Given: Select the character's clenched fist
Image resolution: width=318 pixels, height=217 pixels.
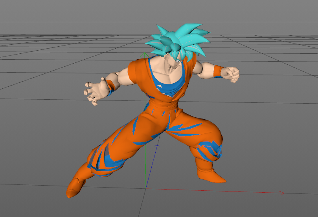Looking at the screenshot, I should tap(231, 74).
